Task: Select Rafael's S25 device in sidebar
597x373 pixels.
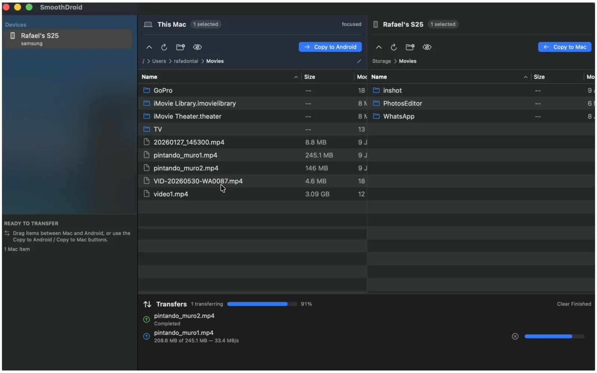Action: (x=68, y=39)
